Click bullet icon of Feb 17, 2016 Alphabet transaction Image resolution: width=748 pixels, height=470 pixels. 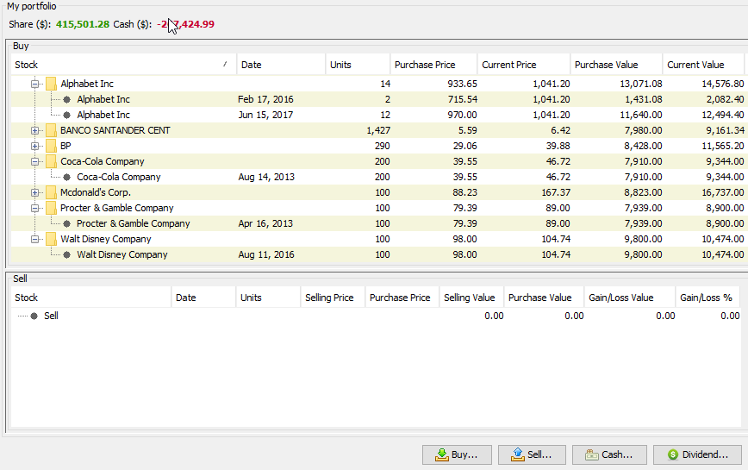click(67, 100)
